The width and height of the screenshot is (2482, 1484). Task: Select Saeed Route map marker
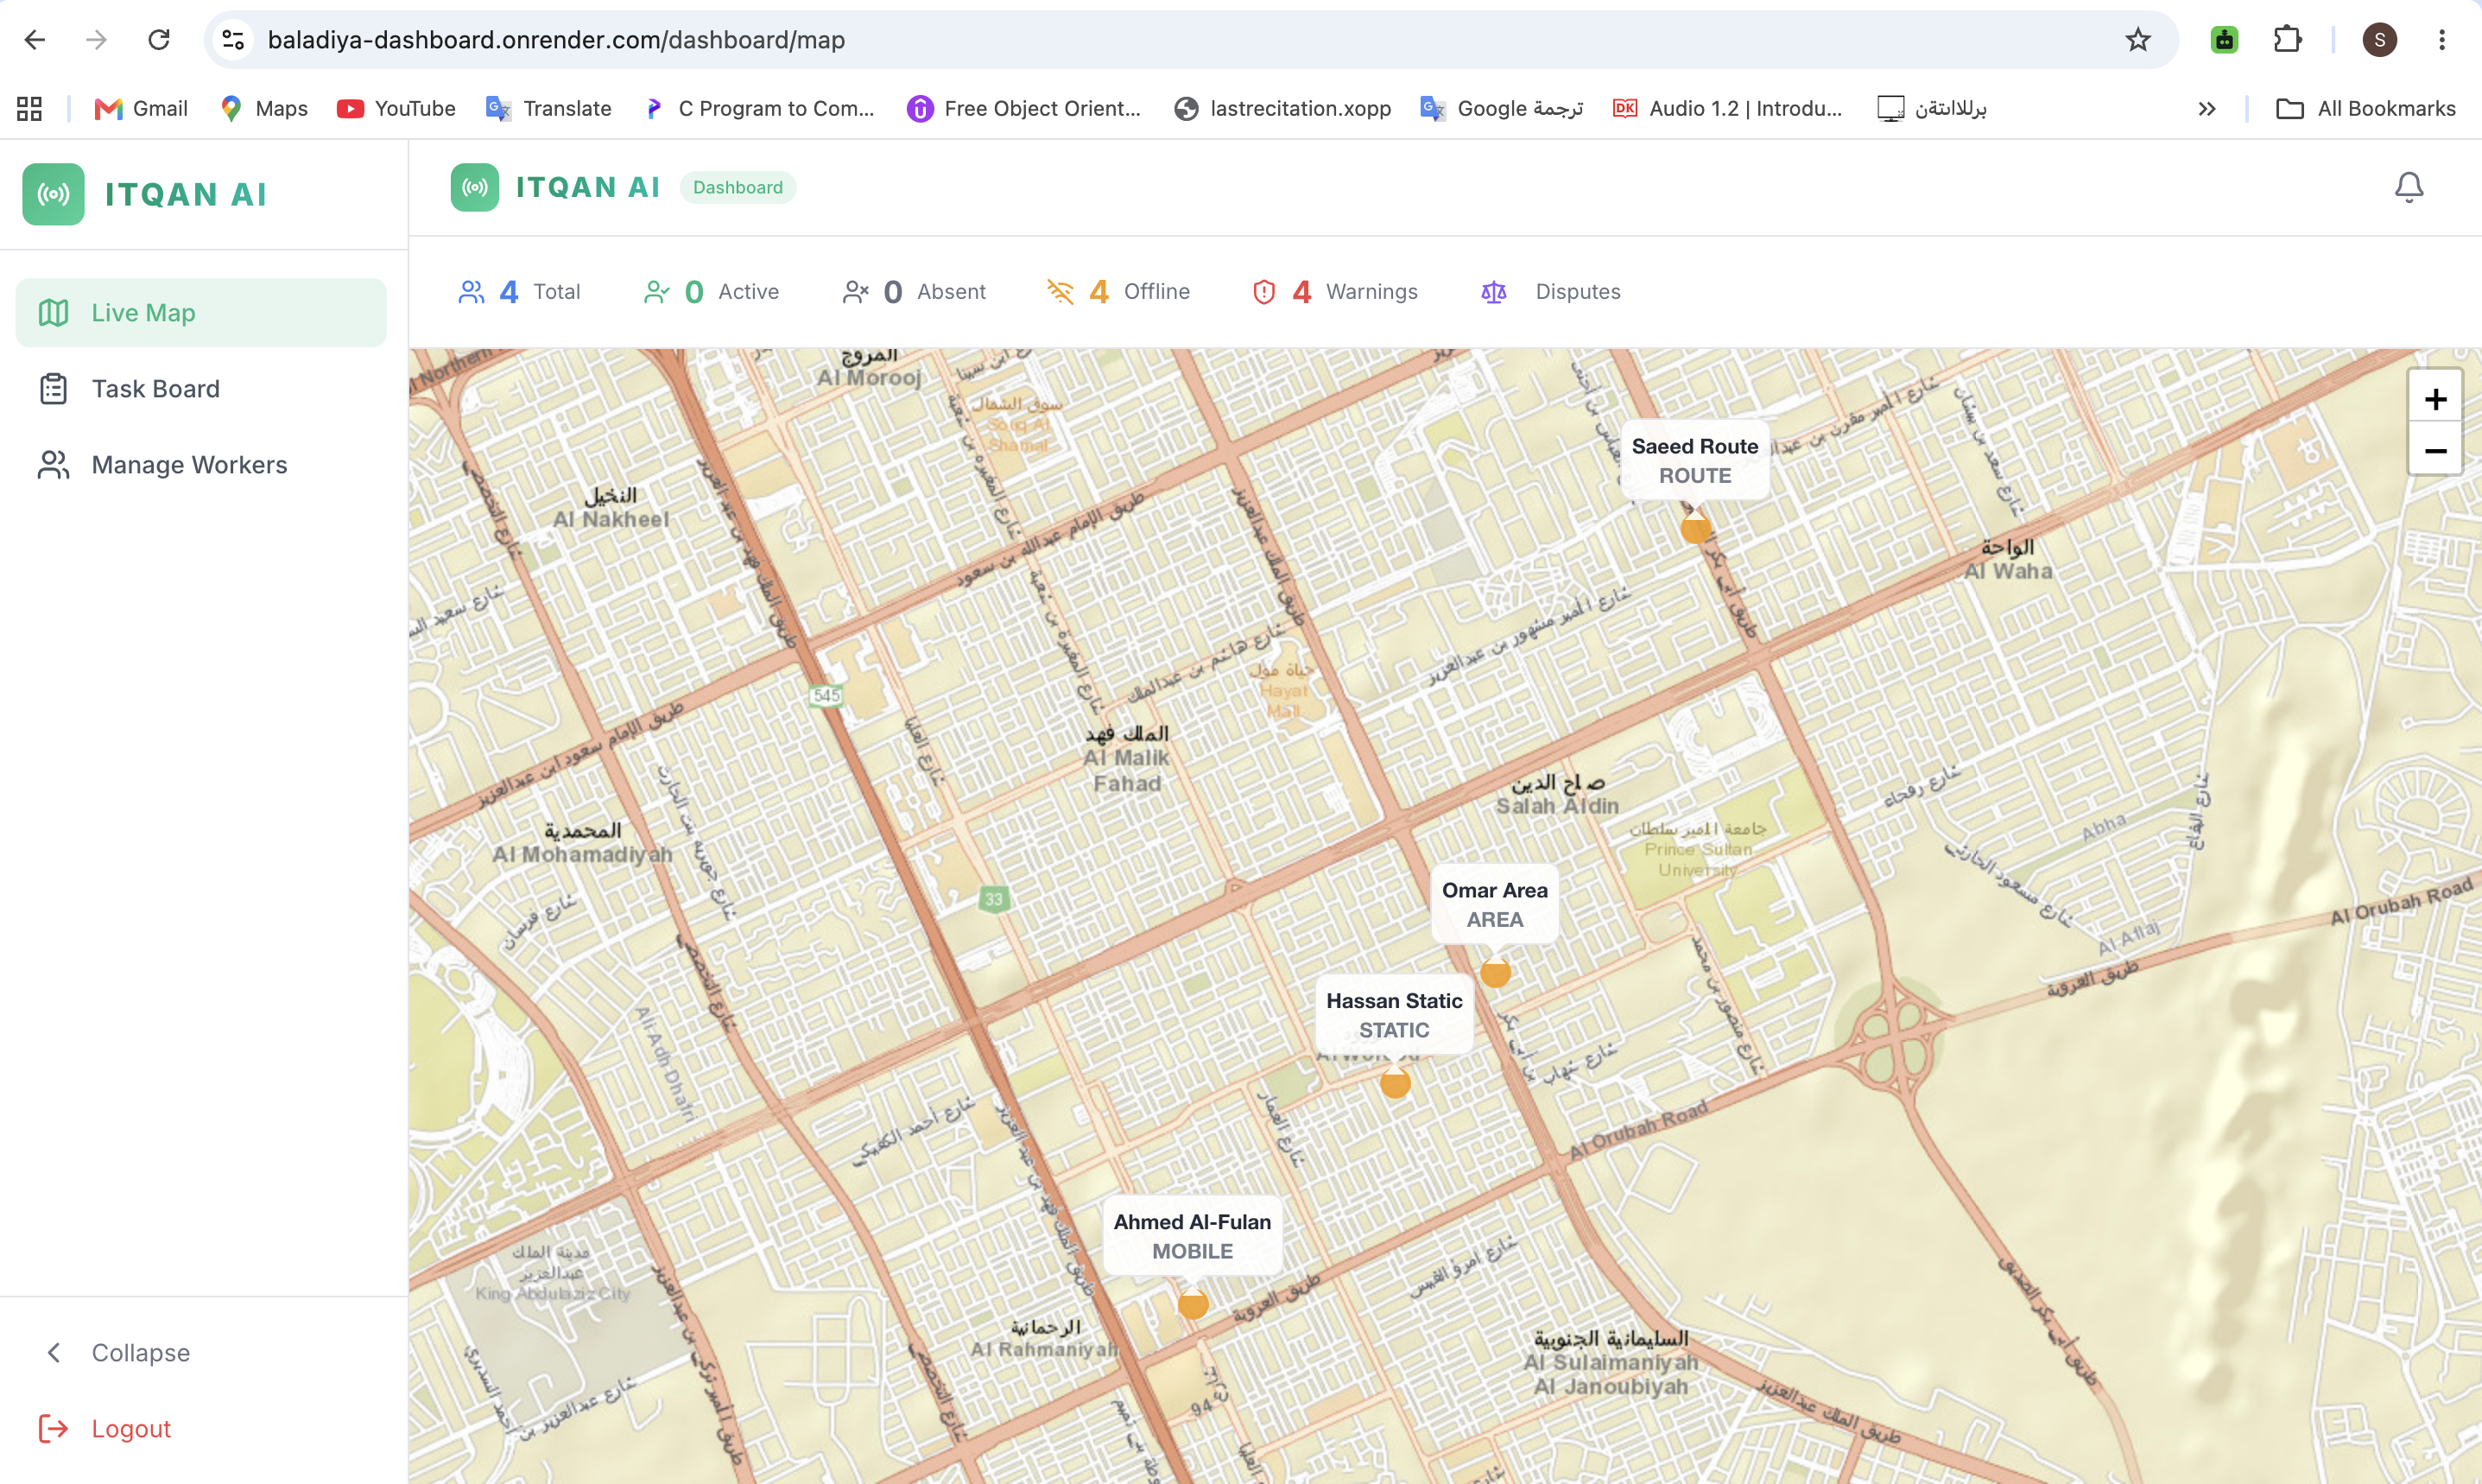point(1695,527)
